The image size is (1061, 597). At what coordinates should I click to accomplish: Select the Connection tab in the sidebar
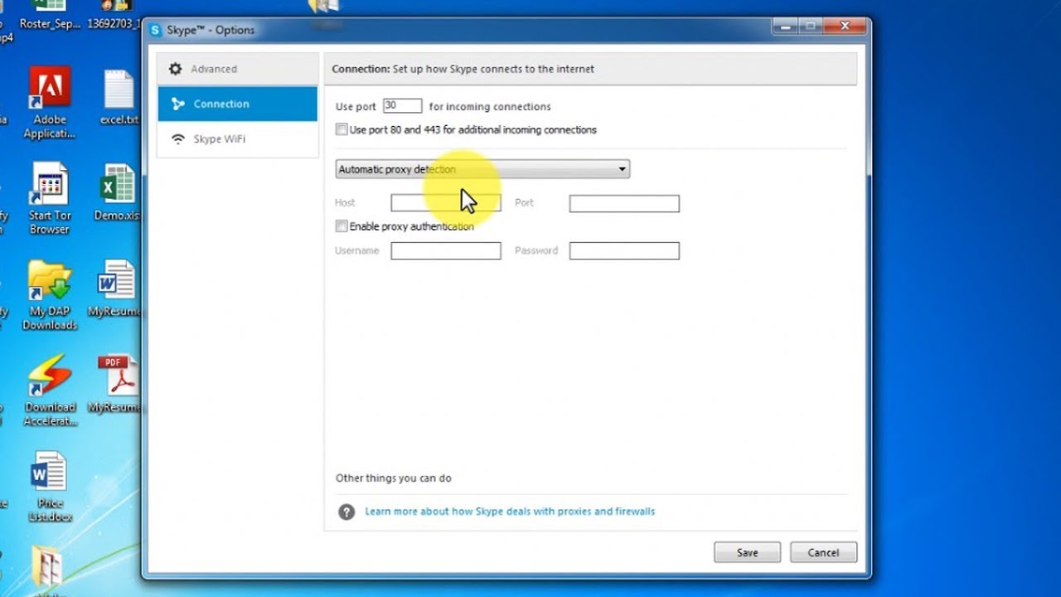tap(237, 104)
